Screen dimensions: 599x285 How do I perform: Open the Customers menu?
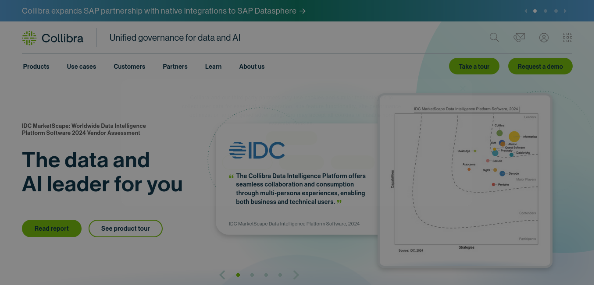point(129,67)
